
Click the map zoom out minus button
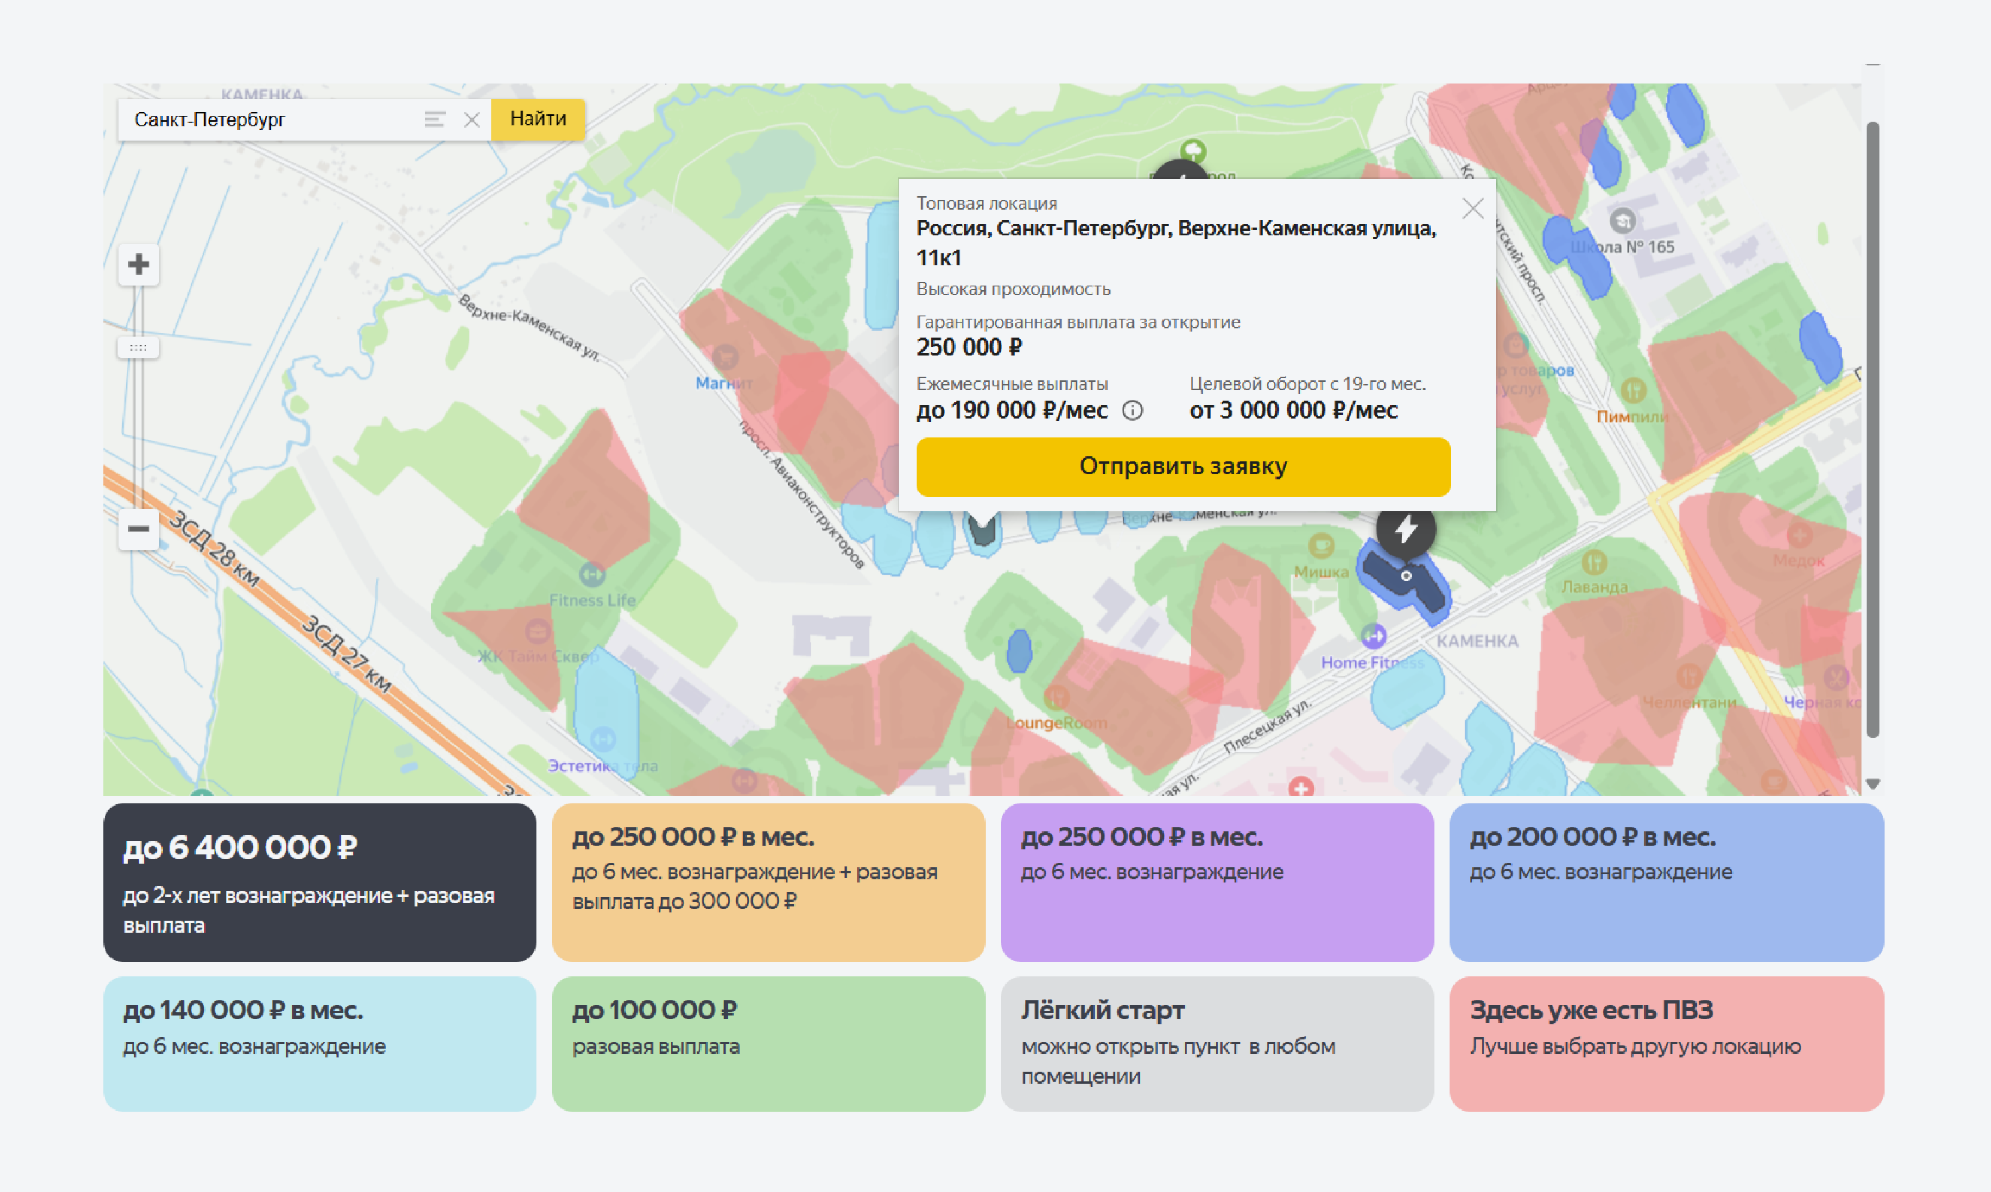pyautogui.click(x=138, y=529)
